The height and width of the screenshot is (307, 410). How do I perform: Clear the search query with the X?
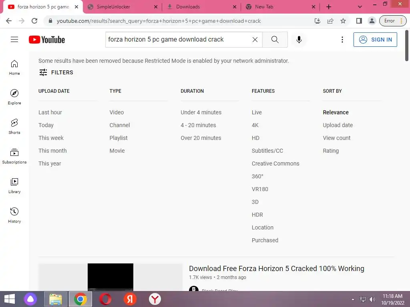point(255,40)
